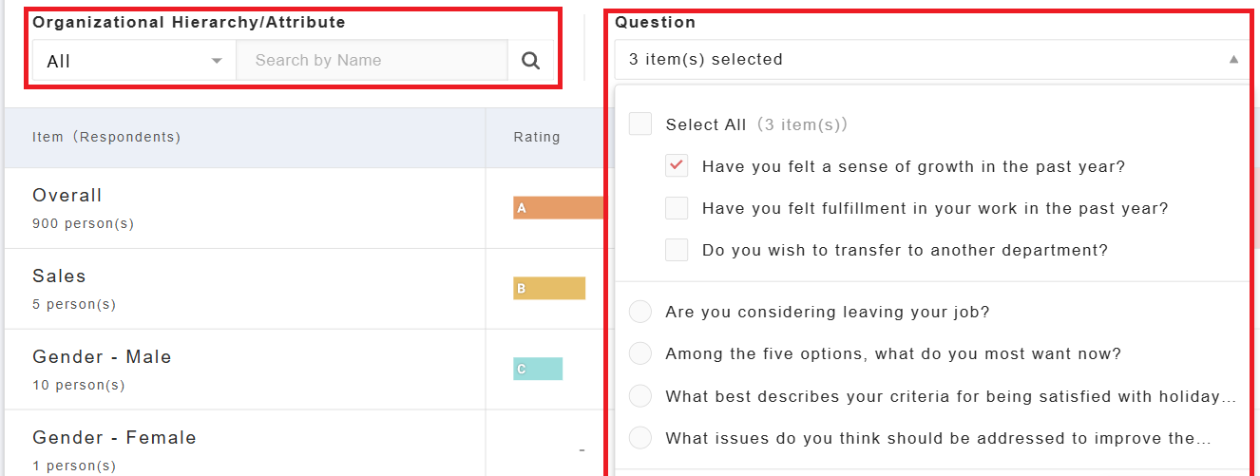Select the holiday satisfaction criteria option
Viewport: 1260px width, 476px height.
[x=640, y=396]
